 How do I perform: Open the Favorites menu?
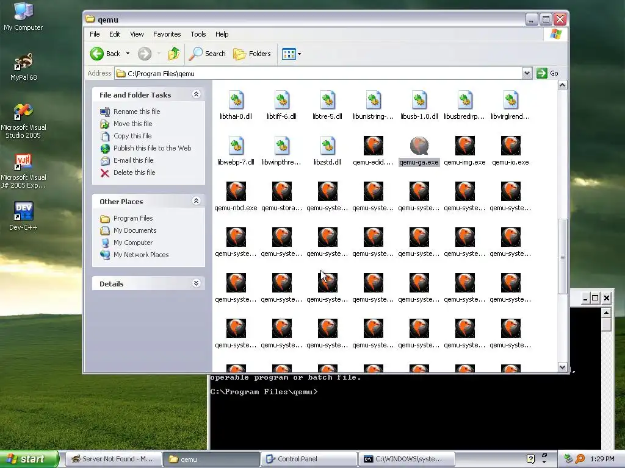[167, 34]
